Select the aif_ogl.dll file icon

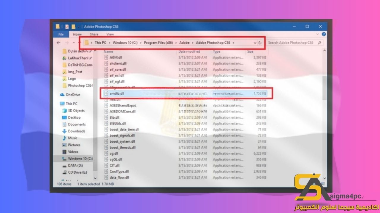pyautogui.click(x=107, y=81)
